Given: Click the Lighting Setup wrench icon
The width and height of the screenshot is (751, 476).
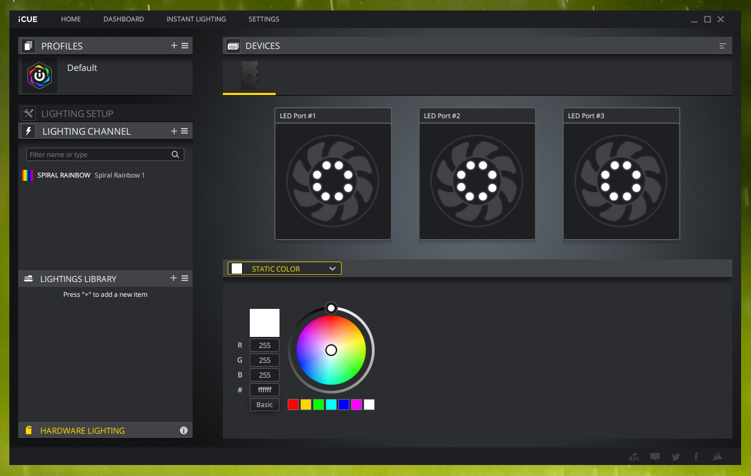Looking at the screenshot, I should pyautogui.click(x=29, y=113).
